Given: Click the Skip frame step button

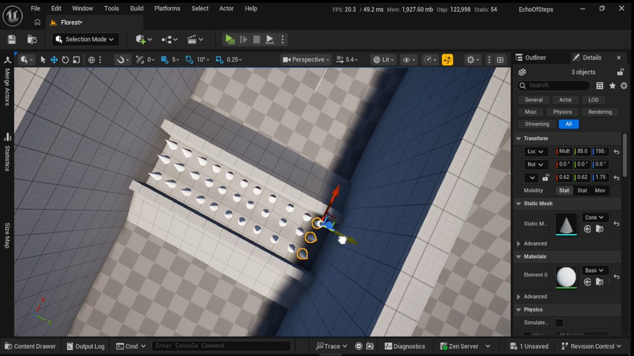Looking at the screenshot, I should click(x=244, y=40).
